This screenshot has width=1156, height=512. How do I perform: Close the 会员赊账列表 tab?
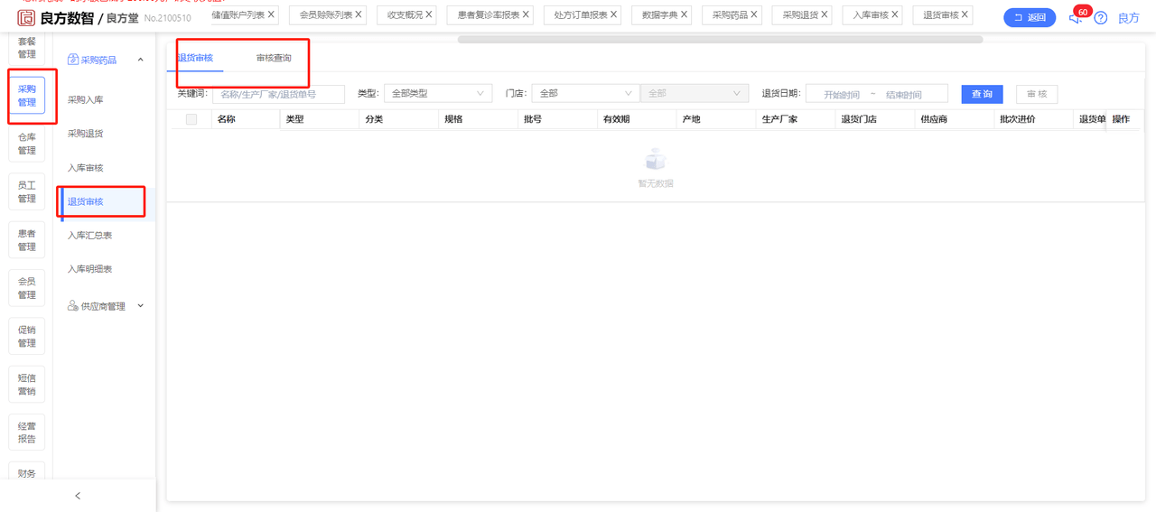359,14
